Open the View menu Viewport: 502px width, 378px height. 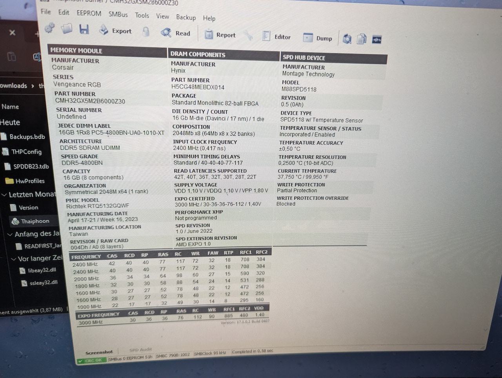tap(162, 16)
